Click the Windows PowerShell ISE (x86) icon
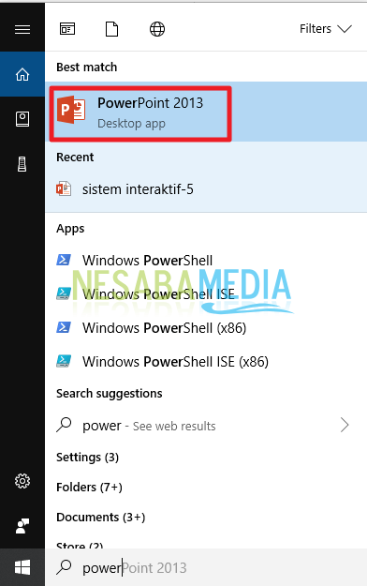 [x=64, y=361]
